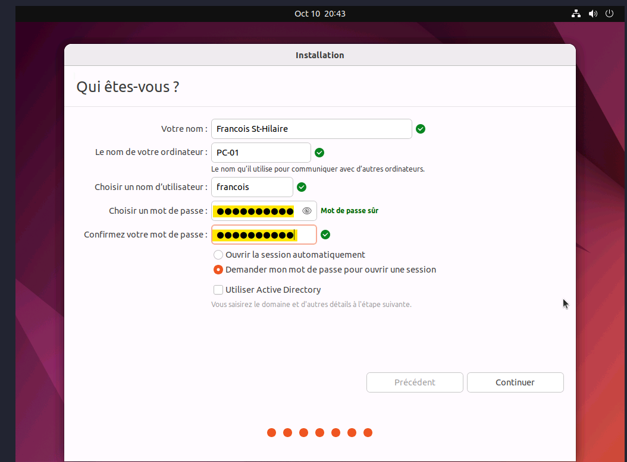The image size is (627, 462).
Task: Click the network status icon in top bar
Action: [x=576, y=14]
